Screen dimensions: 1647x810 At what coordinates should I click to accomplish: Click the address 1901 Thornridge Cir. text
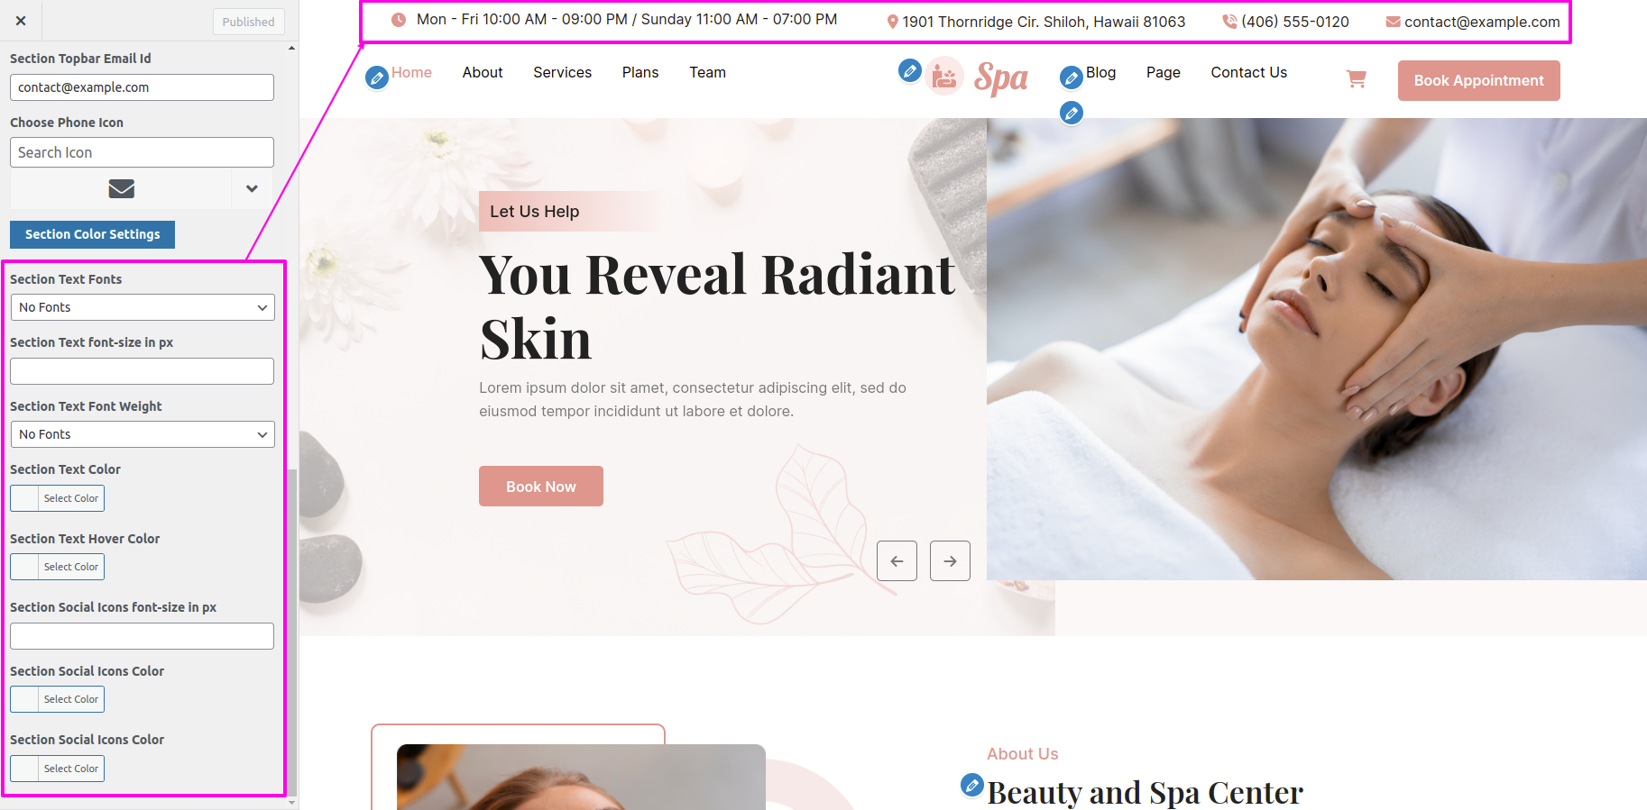(x=1044, y=22)
